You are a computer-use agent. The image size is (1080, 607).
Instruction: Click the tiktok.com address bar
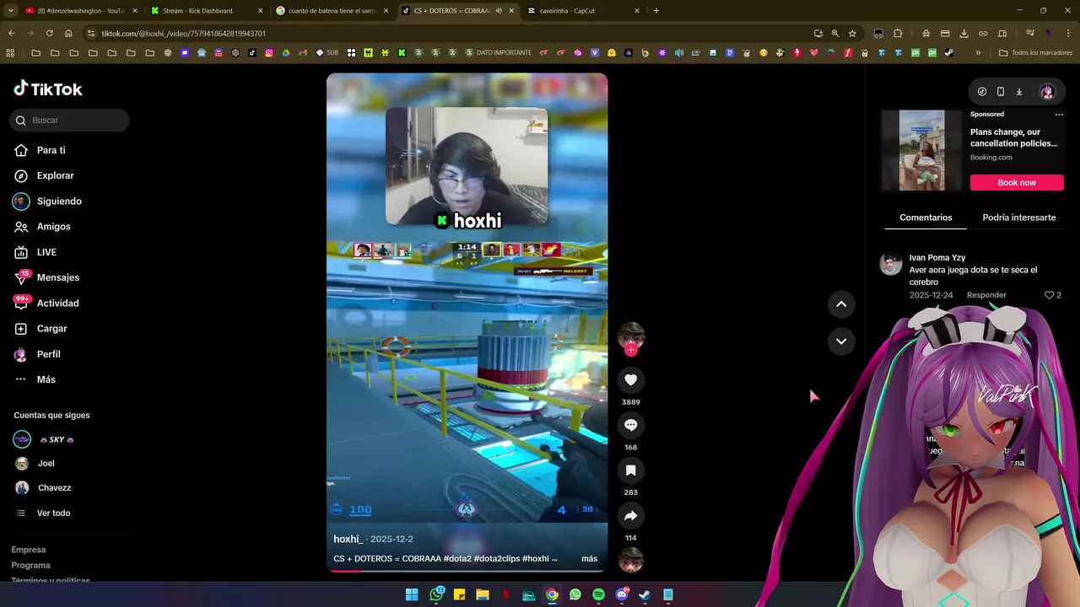[x=447, y=33]
